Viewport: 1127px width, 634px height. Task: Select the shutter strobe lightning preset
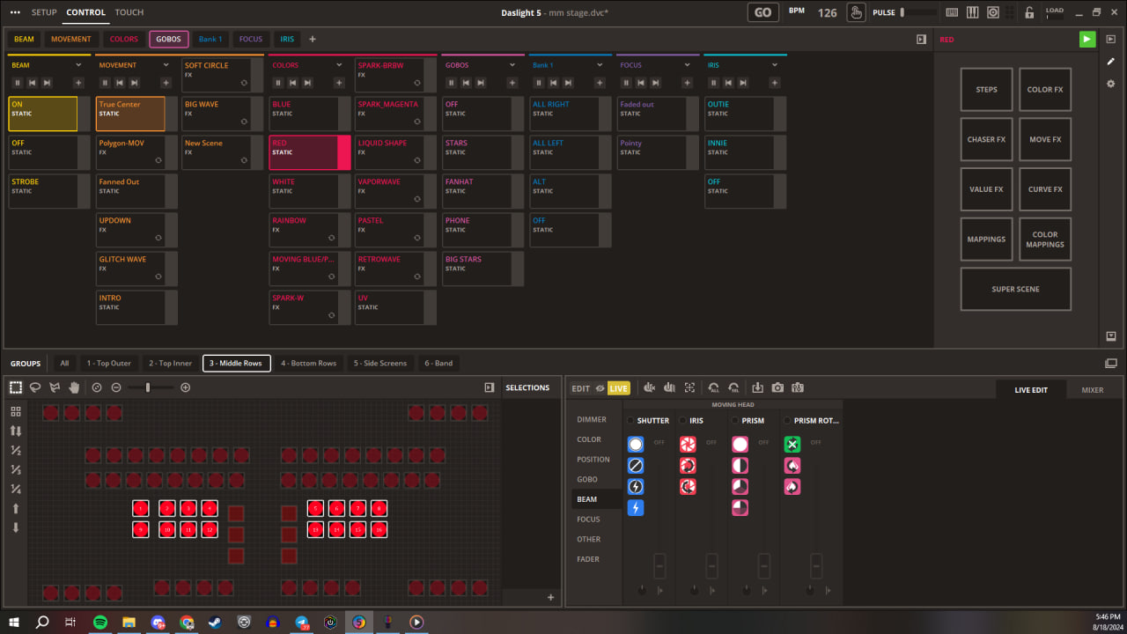point(636,507)
